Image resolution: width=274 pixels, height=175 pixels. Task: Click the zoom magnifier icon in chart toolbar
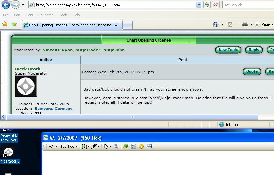click(116, 146)
